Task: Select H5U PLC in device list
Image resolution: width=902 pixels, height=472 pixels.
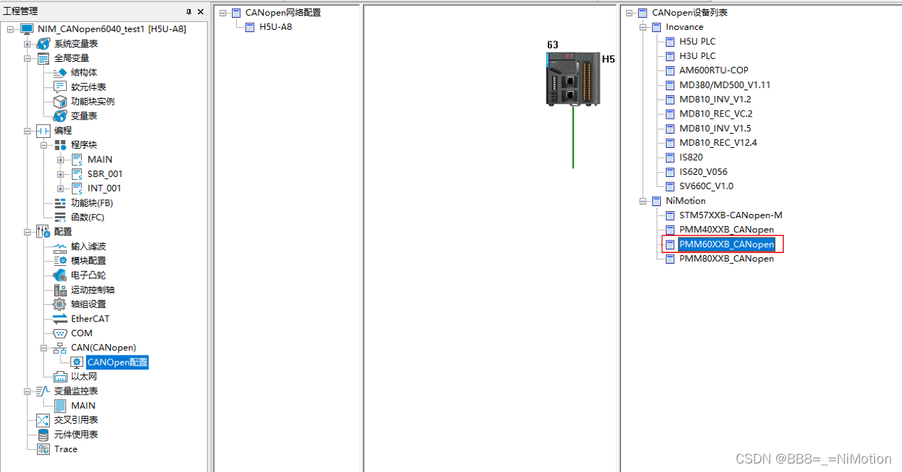Action: click(697, 42)
